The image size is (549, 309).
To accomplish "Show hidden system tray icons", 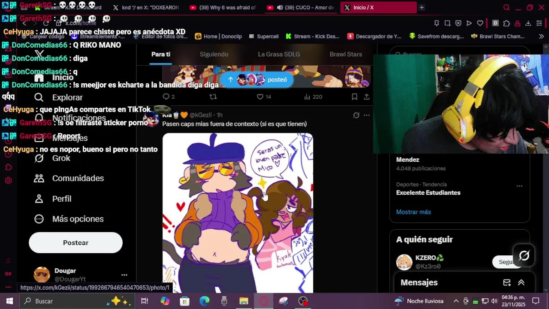I will coord(455,301).
